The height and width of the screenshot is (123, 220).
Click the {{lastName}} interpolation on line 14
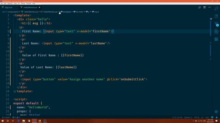point(66,67)
